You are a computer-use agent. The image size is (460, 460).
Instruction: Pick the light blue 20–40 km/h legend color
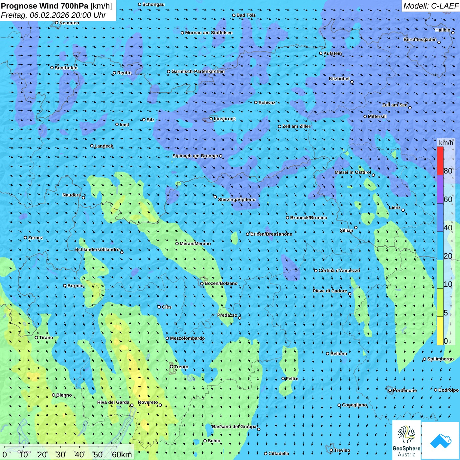440,246
